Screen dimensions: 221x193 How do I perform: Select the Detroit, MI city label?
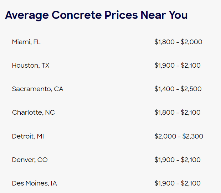pos(28,136)
